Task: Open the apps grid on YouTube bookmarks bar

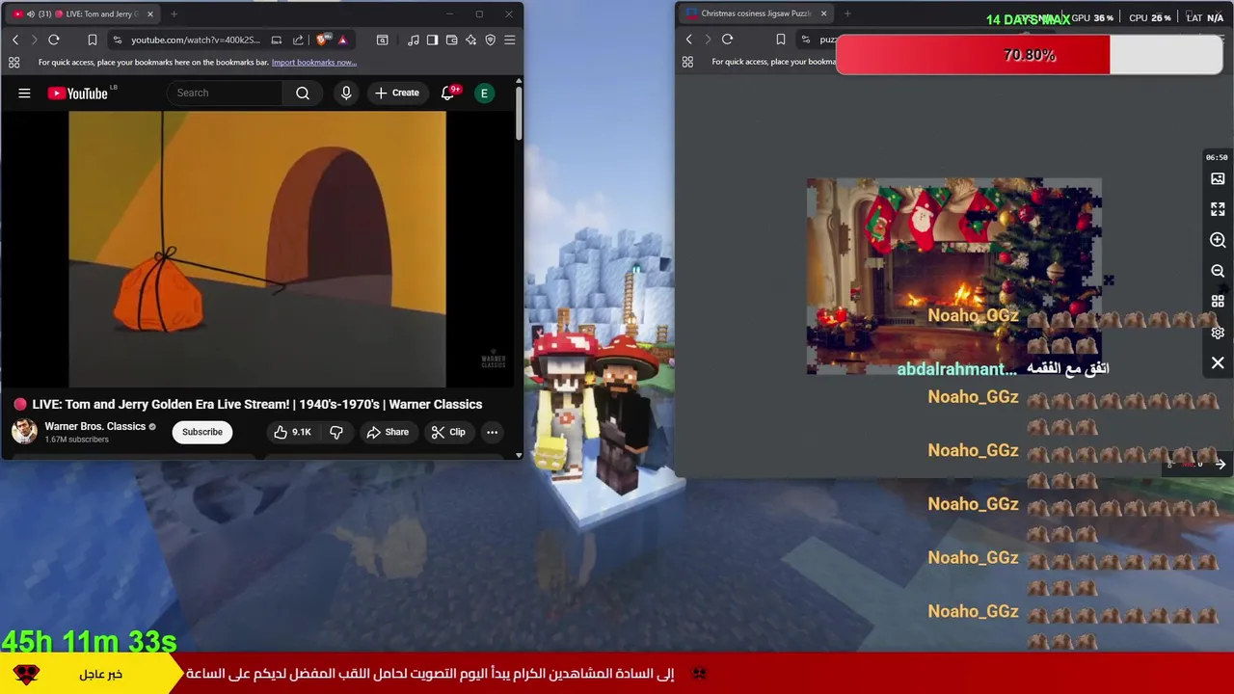Action: 13,63
